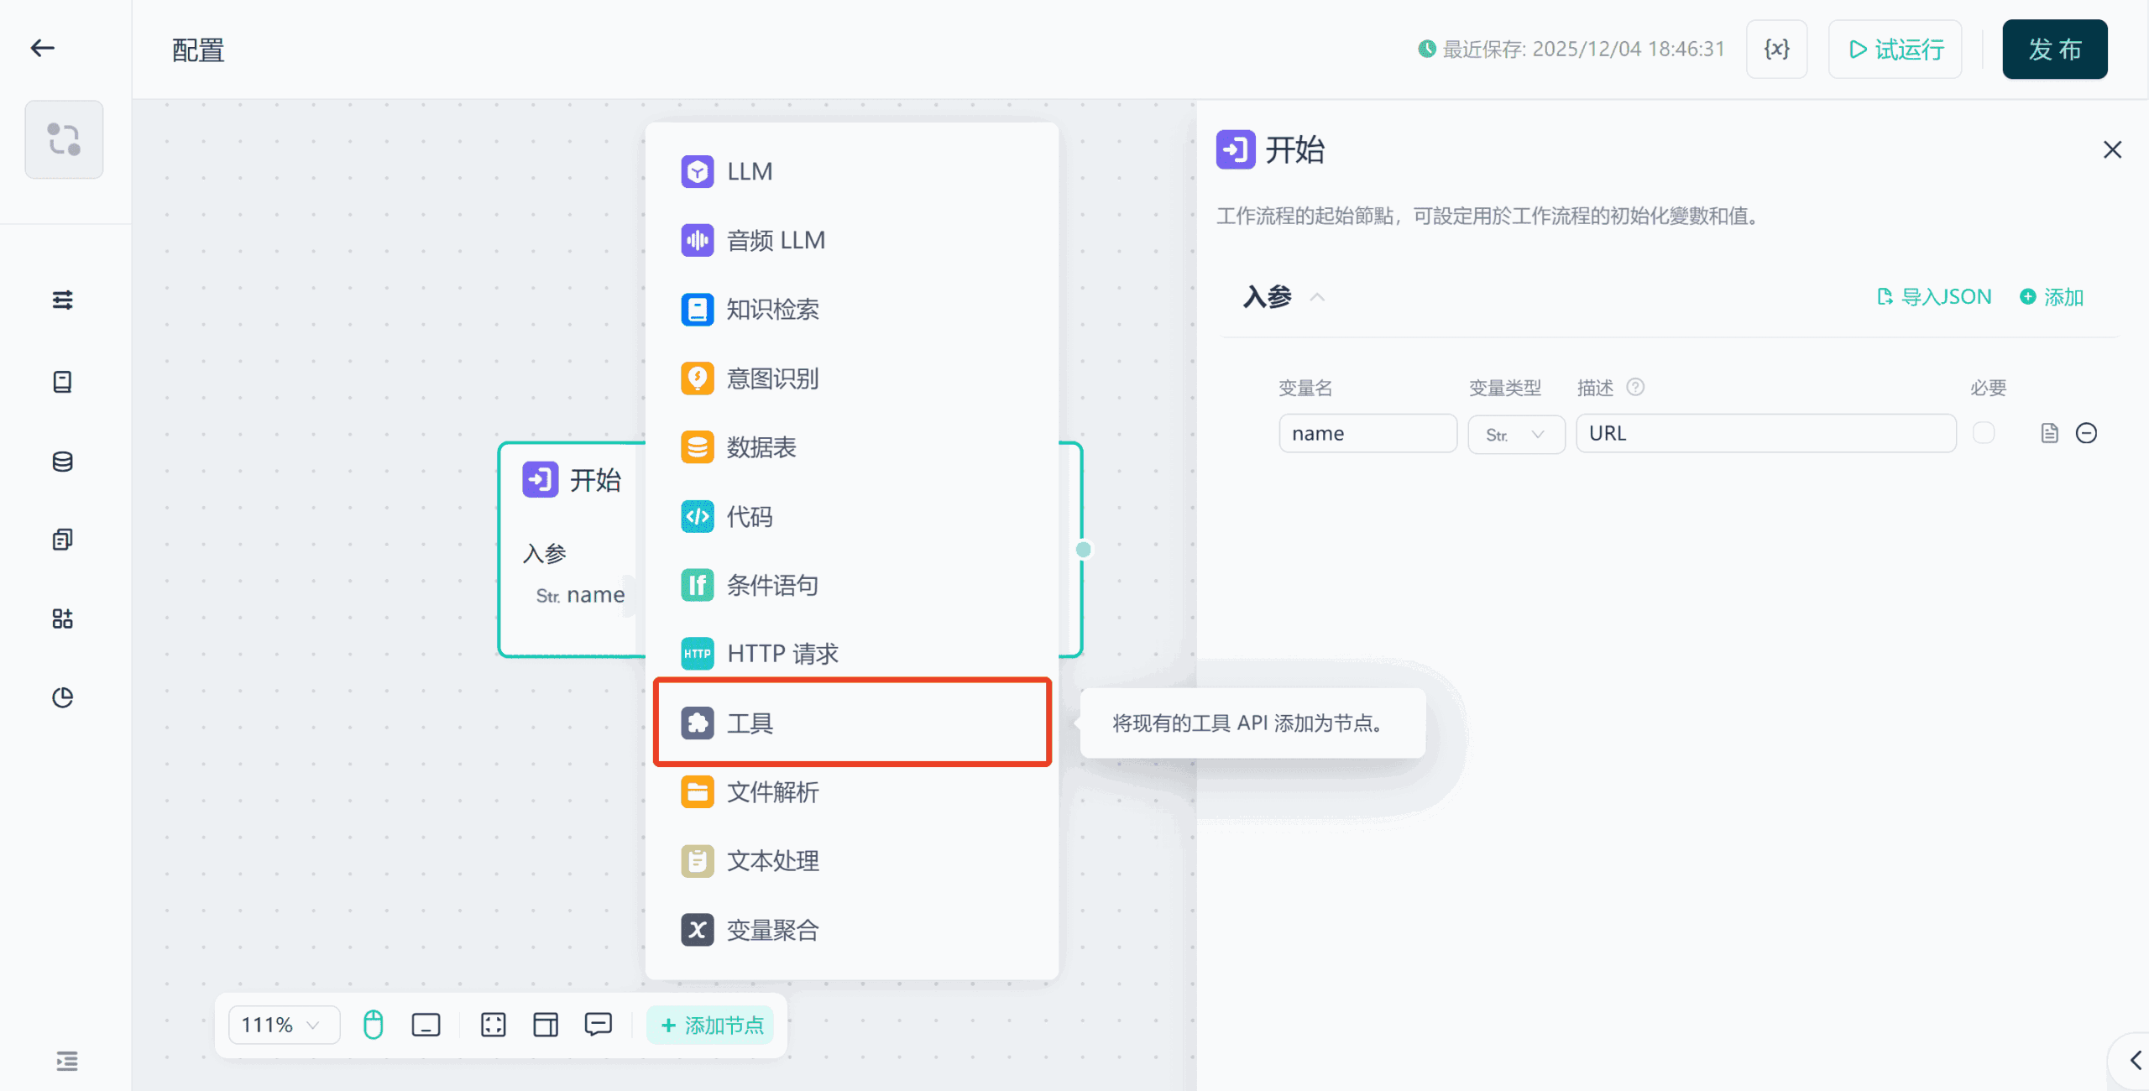
Task: Select 意图识别 node from the menu
Action: (x=851, y=378)
